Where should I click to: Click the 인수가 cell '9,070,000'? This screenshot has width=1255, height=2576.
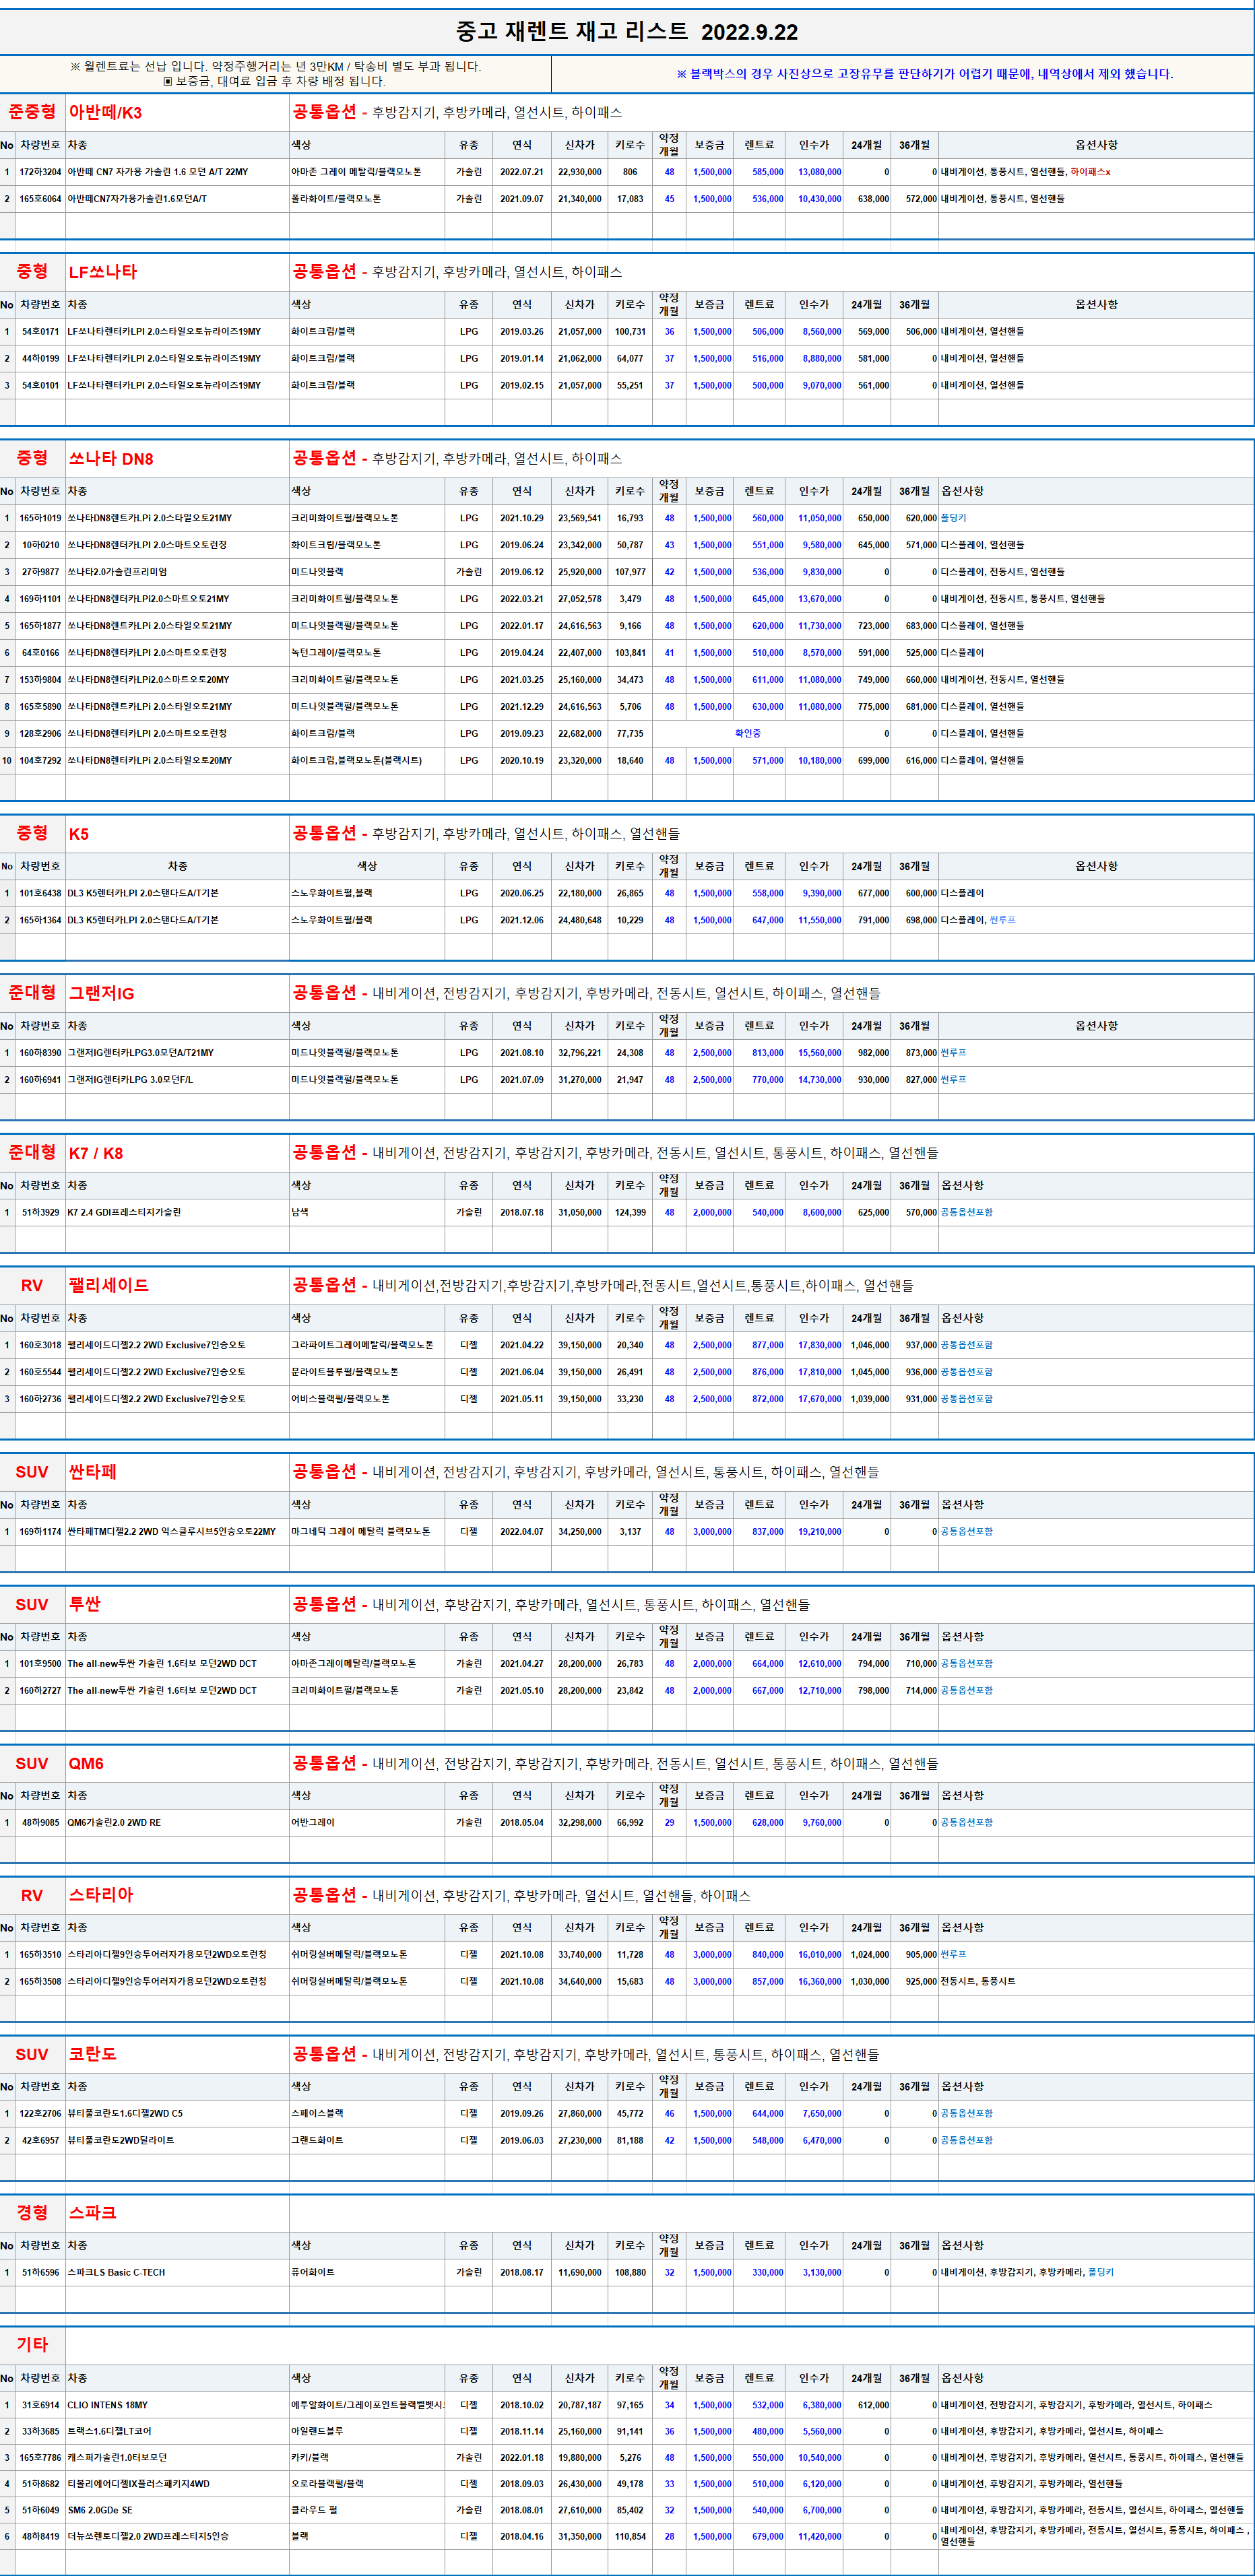822,385
